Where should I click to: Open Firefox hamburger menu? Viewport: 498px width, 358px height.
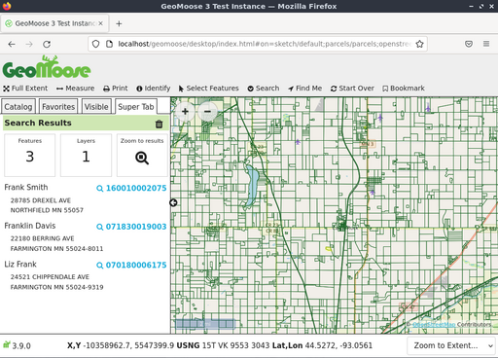(486, 44)
